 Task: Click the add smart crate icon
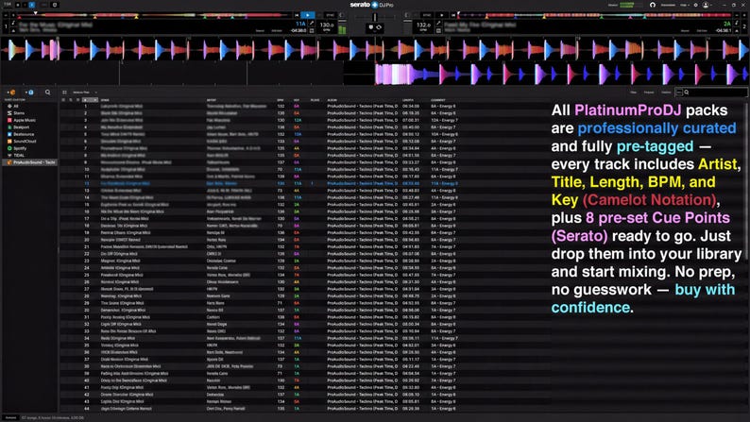tap(29, 93)
